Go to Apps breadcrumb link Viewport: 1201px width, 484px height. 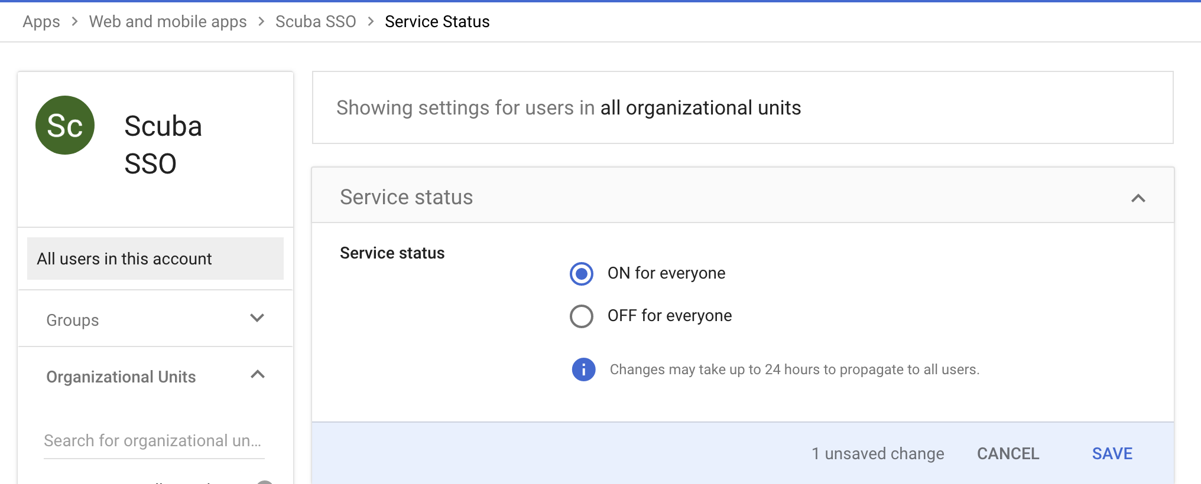[x=41, y=22]
